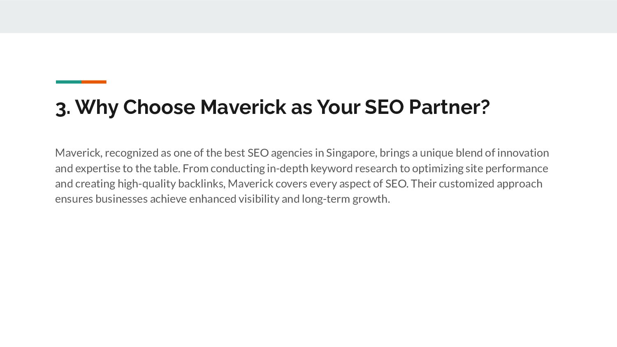Image resolution: width=617 pixels, height=347 pixels.
Task: Click "Maverick," at the start of the paragraph
Action: 79,153
